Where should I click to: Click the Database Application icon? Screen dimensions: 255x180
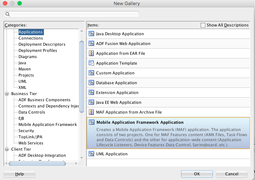pos(91,83)
